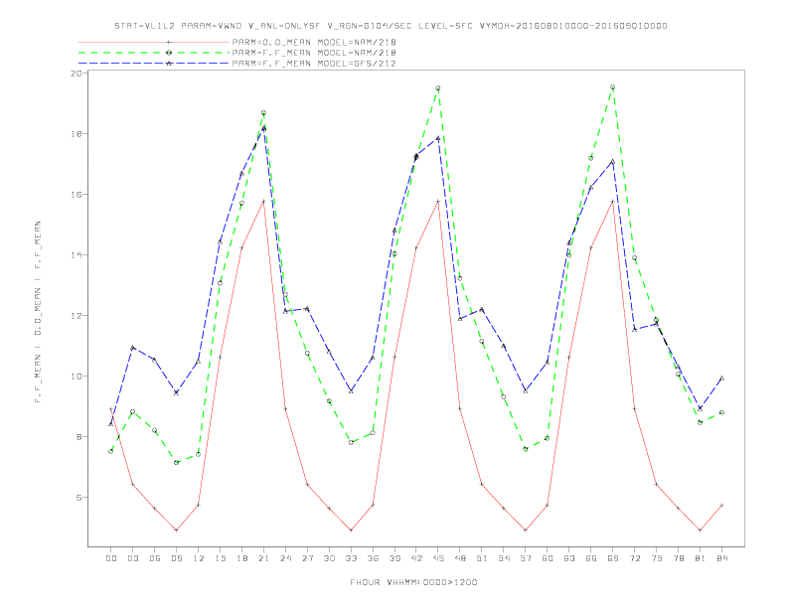The width and height of the screenshot is (787, 608).
Task: Click x-axis forecast hour tick 75
Action: pyautogui.click(x=657, y=558)
